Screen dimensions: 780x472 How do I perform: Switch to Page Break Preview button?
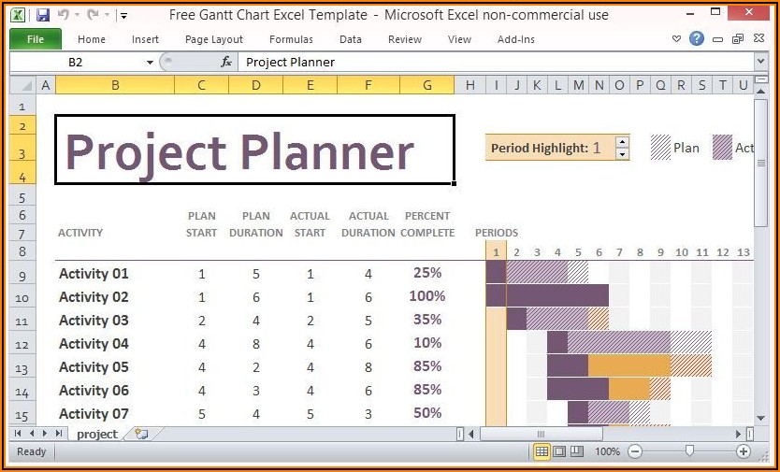click(x=576, y=451)
